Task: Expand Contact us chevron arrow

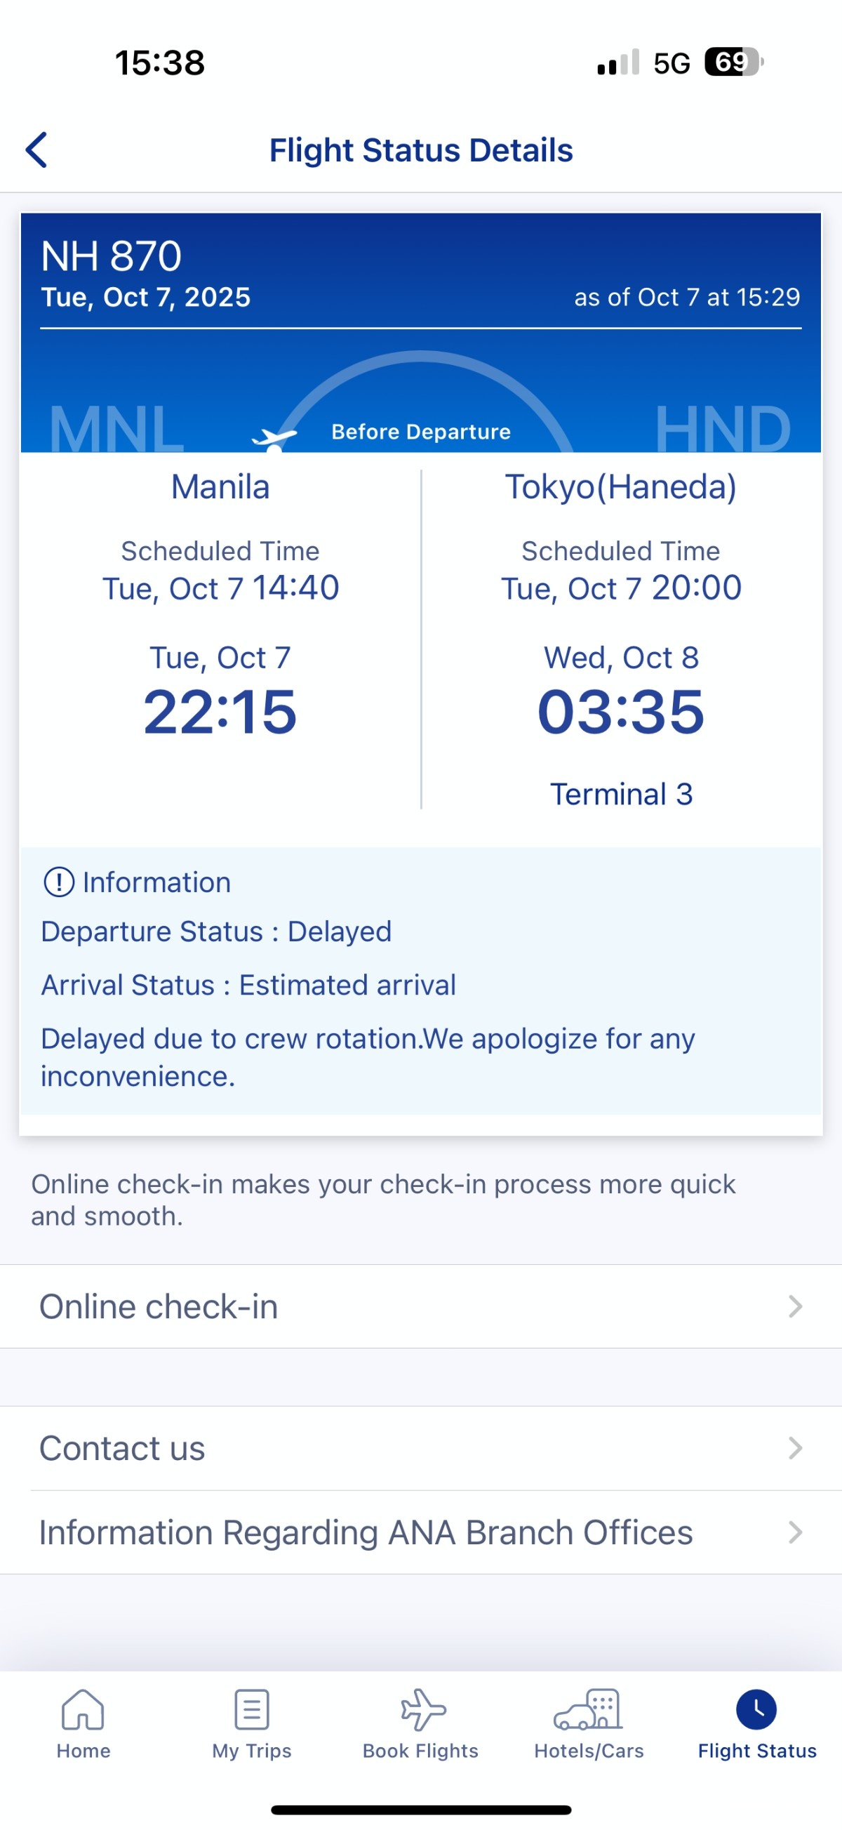Action: pyautogui.click(x=795, y=1448)
